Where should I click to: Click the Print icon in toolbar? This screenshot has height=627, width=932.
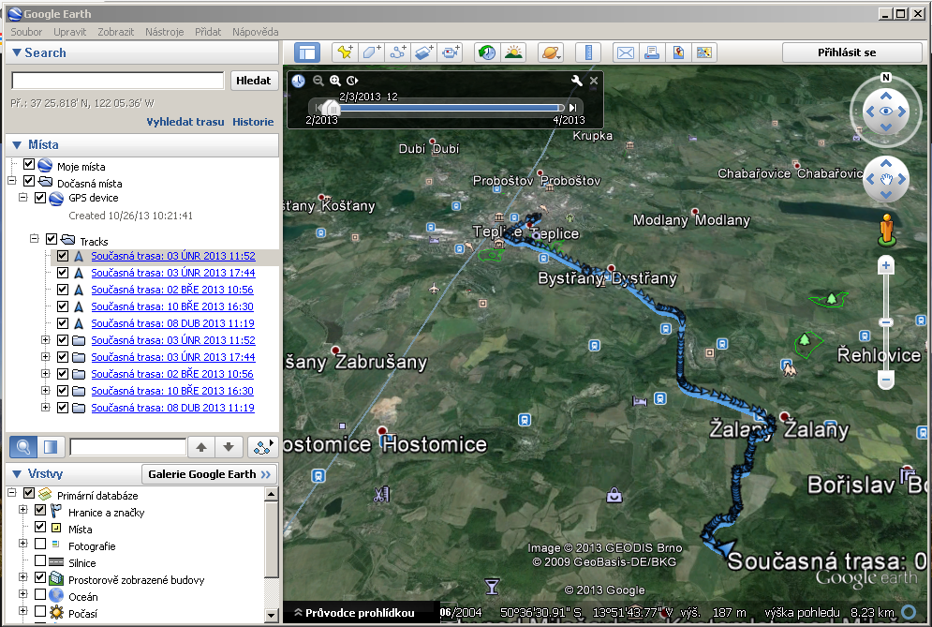pos(651,52)
